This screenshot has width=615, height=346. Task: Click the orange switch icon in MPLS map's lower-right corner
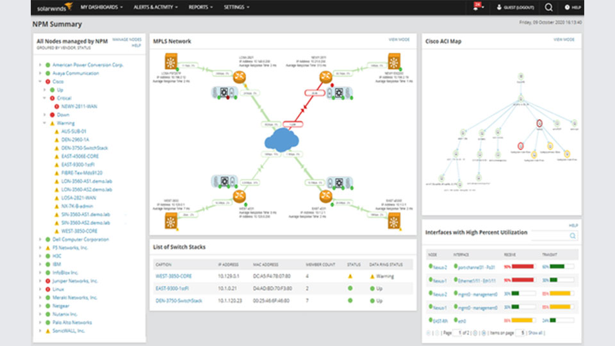click(394, 221)
